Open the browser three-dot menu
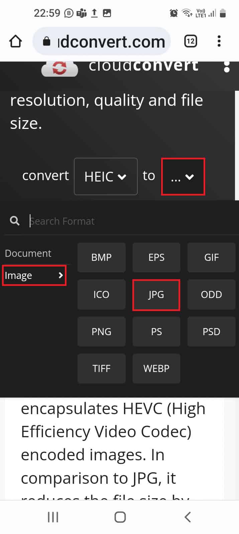The width and height of the screenshot is (239, 534). tap(219, 41)
